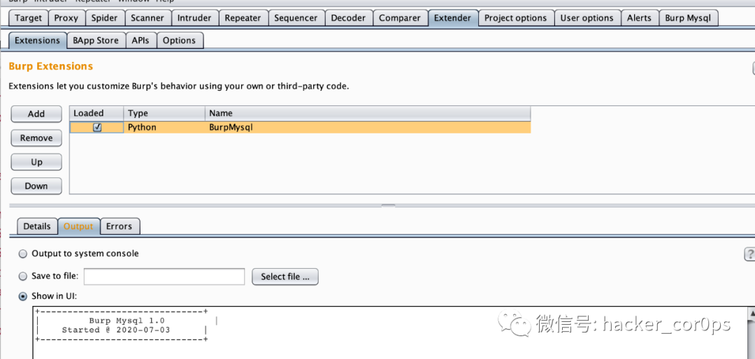The image size is (755, 359).
Task: Switch to the Errors tab
Action: [120, 226]
